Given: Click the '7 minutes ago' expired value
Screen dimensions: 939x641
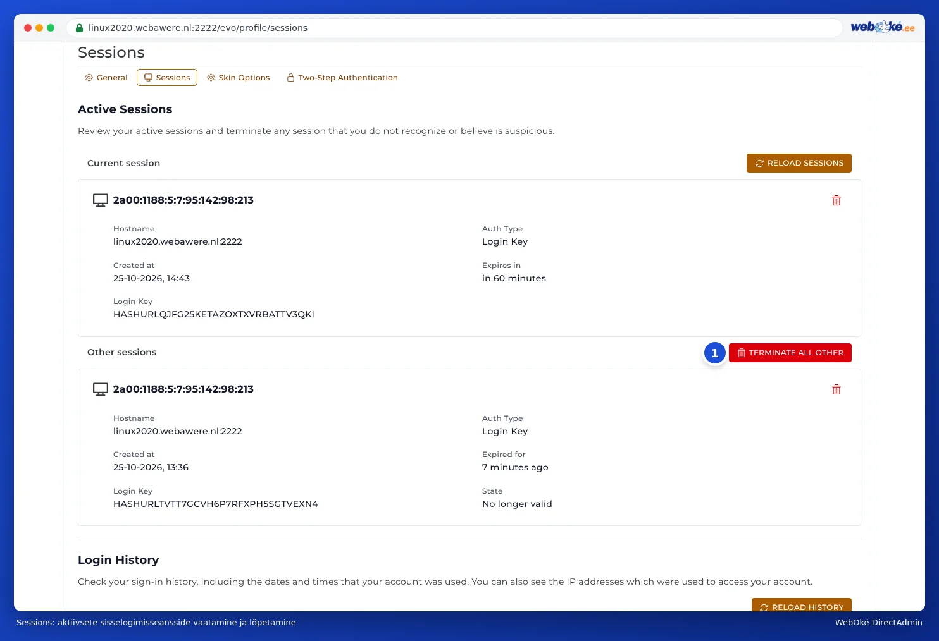Looking at the screenshot, I should pyautogui.click(x=515, y=467).
